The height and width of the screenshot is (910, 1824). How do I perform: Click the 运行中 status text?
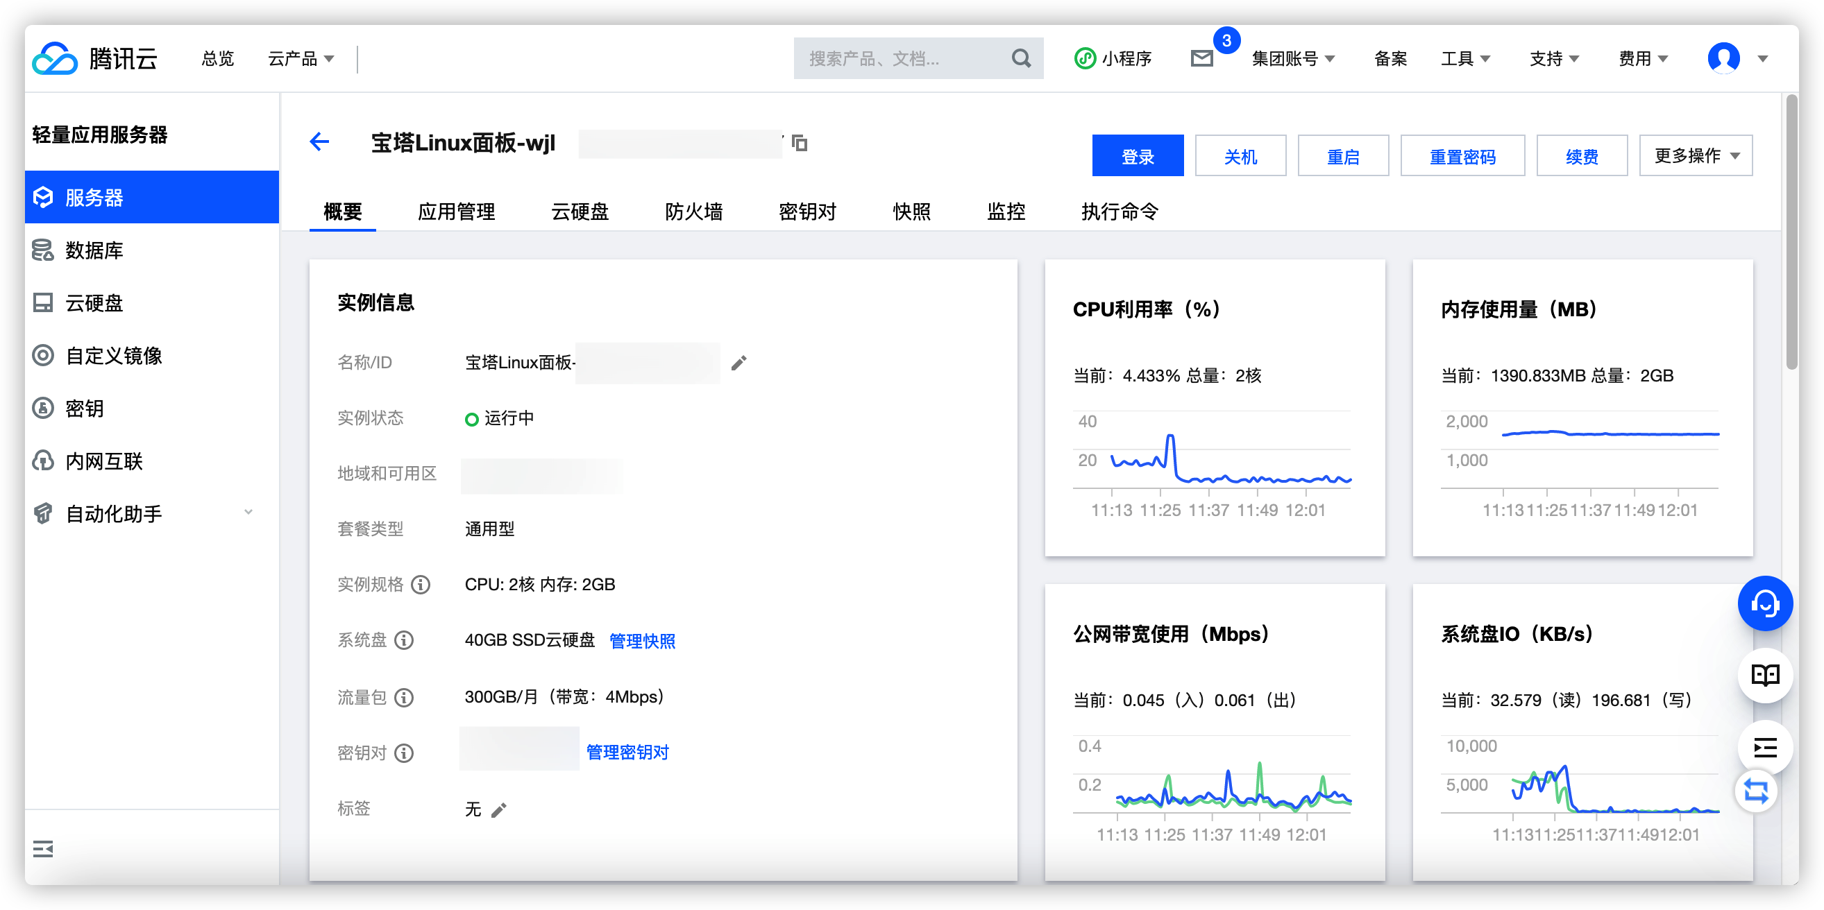509,418
